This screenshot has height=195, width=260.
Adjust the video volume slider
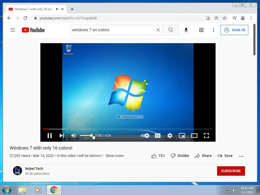pos(86,136)
